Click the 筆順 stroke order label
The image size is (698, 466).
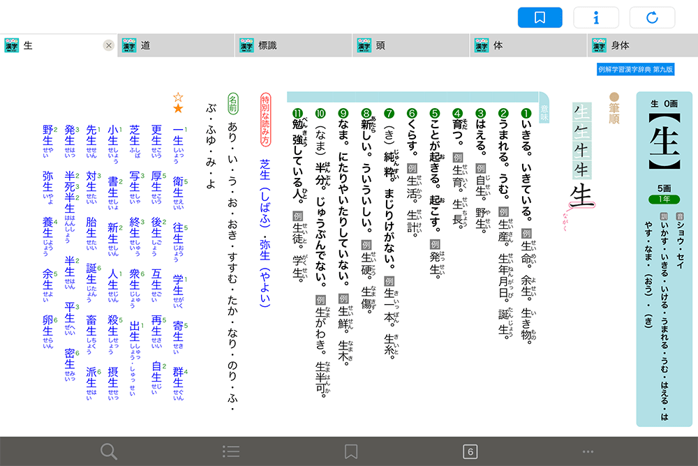point(614,108)
